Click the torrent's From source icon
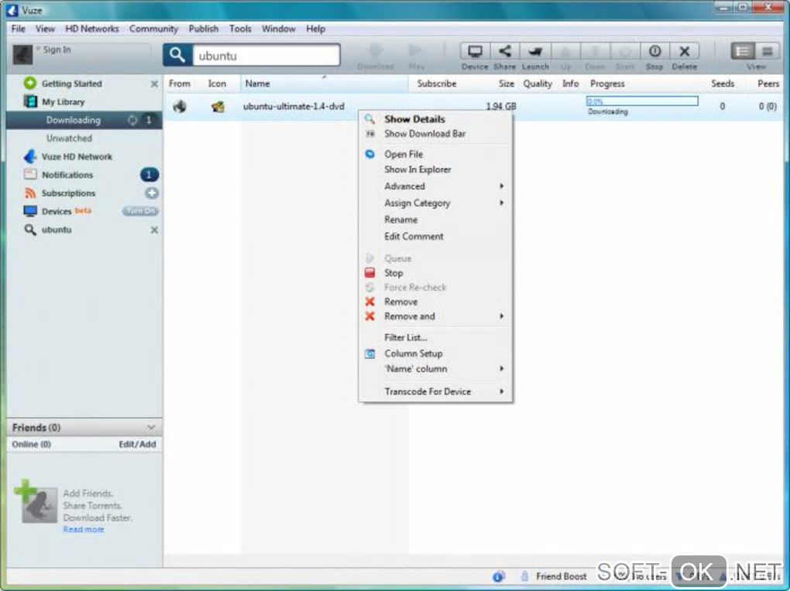790x591 pixels. tap(180, 106)
